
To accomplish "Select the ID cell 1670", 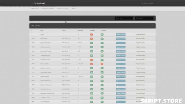I will (33, 55).
